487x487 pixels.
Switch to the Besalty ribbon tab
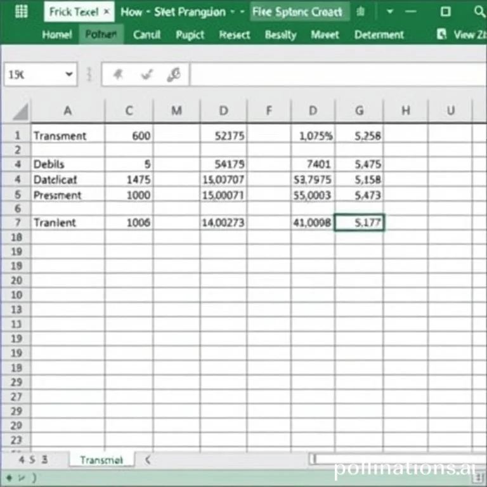pos(280,35)
